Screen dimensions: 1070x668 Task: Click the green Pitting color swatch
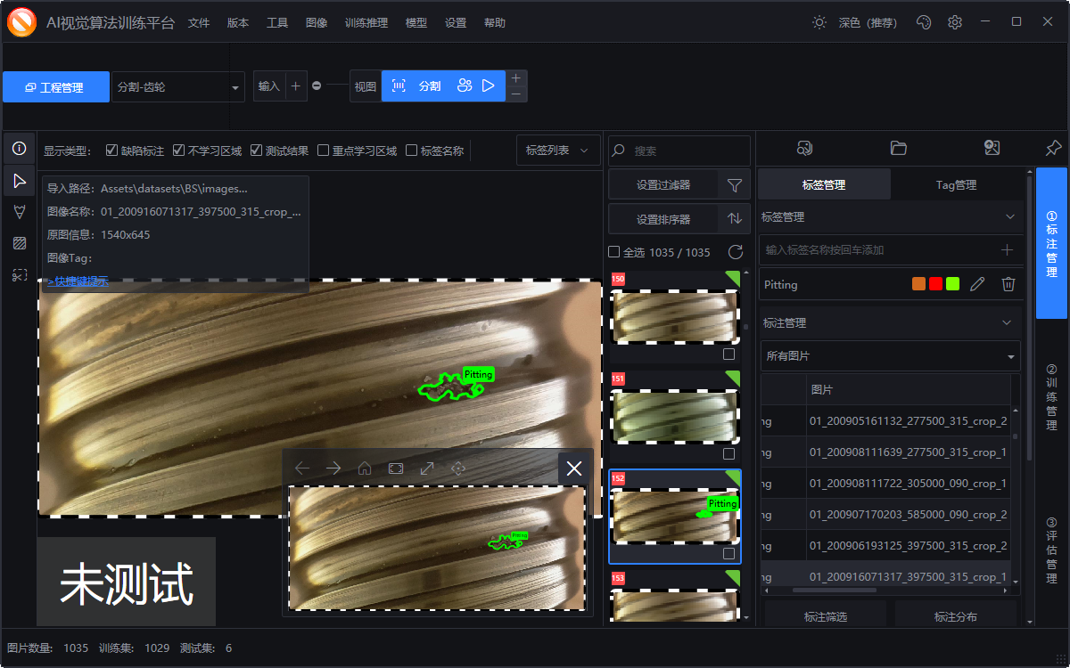(952, 284)
